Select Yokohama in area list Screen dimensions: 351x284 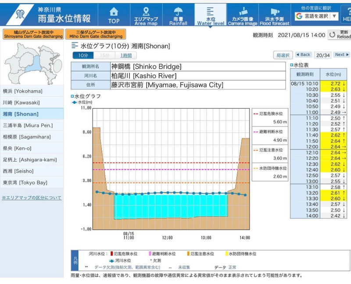point(32,91)
